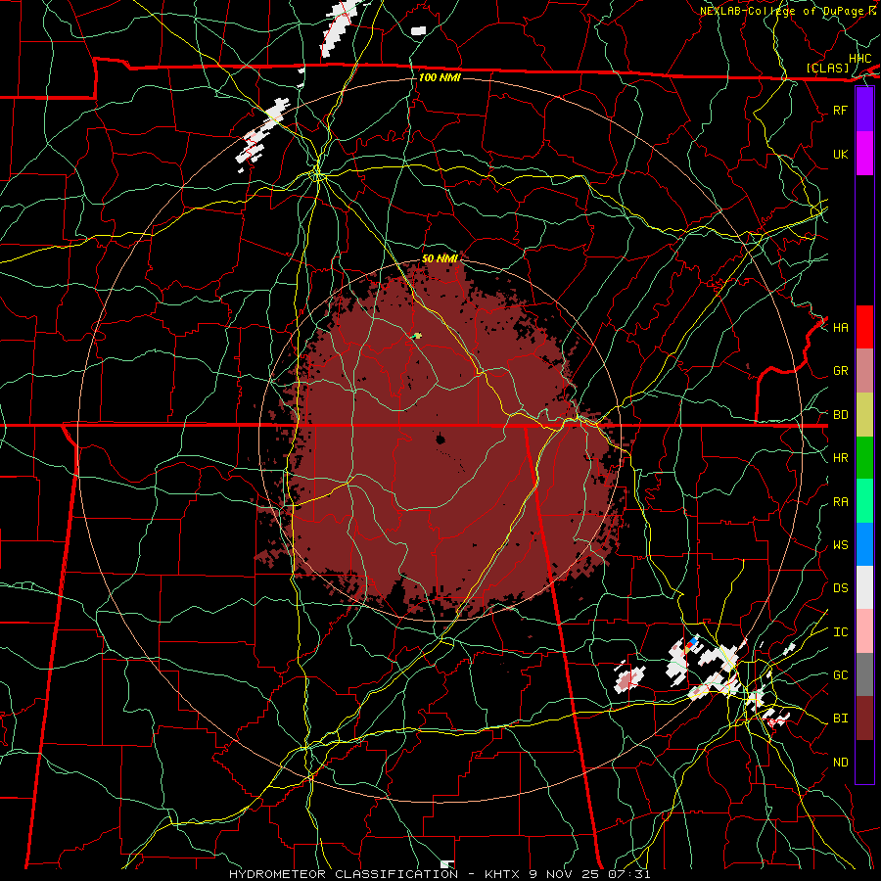Viewport: 881px width, 881px height.
Task: Click the white DS legend swatch
Action: tap(864, 587)
